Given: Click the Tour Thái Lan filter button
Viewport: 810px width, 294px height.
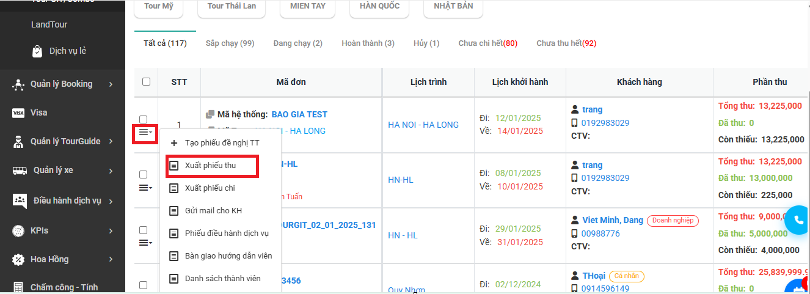Looking at the screenshot, I should [232, 7].
